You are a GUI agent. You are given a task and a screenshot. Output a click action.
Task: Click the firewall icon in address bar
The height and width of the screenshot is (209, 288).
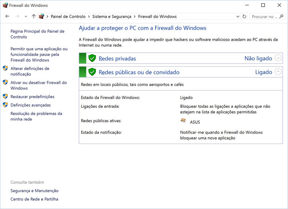pos(42,16)
